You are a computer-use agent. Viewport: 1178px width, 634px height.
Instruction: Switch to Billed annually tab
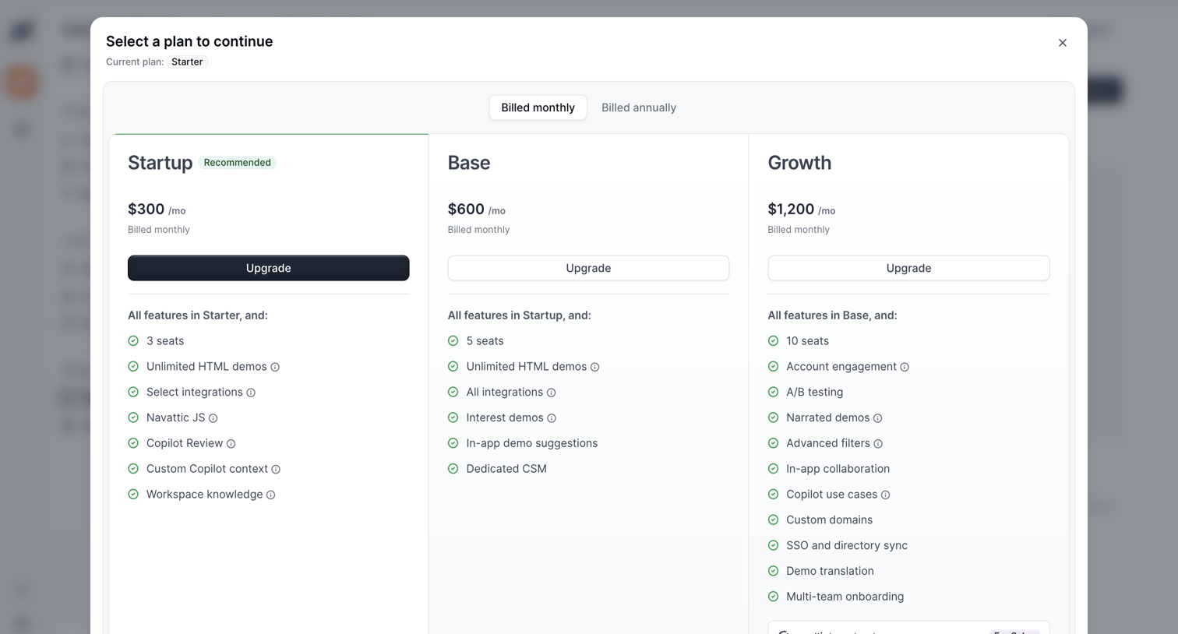coord(639,107)
